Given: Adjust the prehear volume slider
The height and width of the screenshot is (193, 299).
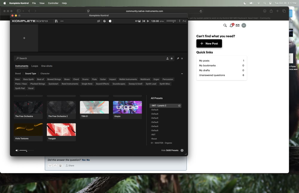Looking at the screenshot, I should [x=27, y=151].
